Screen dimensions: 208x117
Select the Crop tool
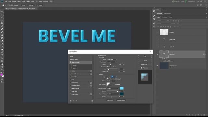[x=2, y=23]
